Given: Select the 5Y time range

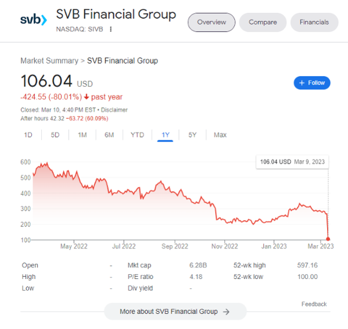Looking at the screenshot, I should point(192,135).
